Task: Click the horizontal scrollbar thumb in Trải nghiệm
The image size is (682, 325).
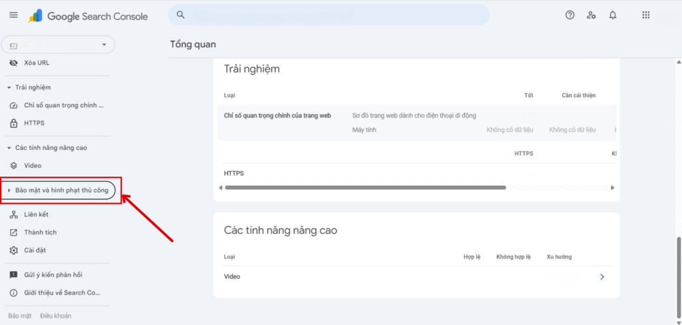Action: tap(366, 188)
